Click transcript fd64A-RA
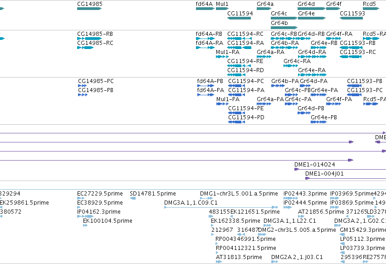 click(205, 48)
